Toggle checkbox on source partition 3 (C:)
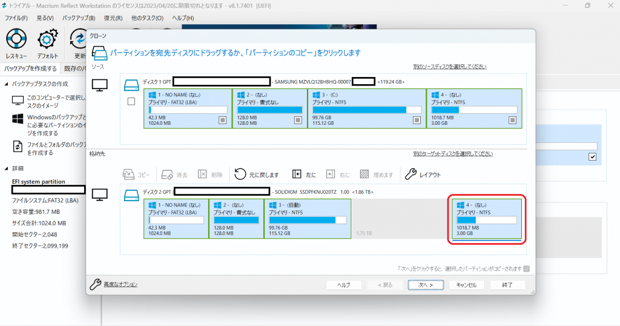Viewport: 620px width, 326px height. click(417, 120)
